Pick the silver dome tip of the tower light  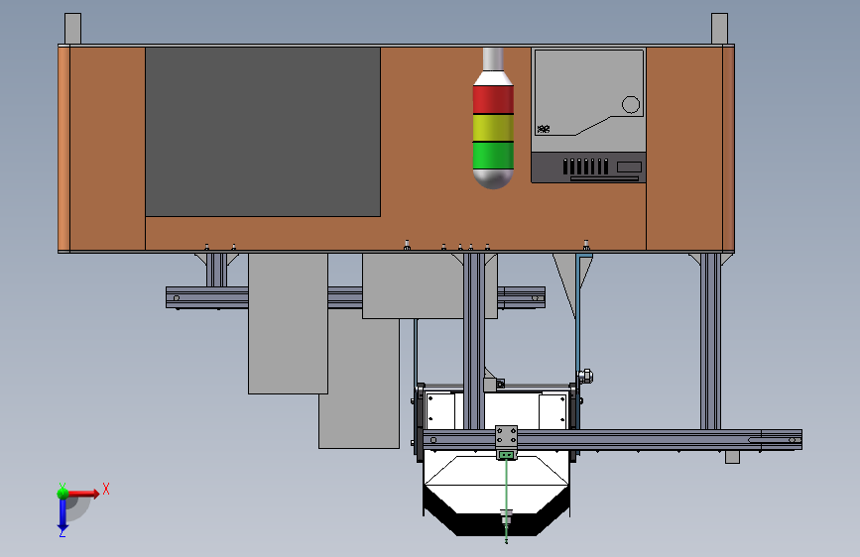click(493, 178)
